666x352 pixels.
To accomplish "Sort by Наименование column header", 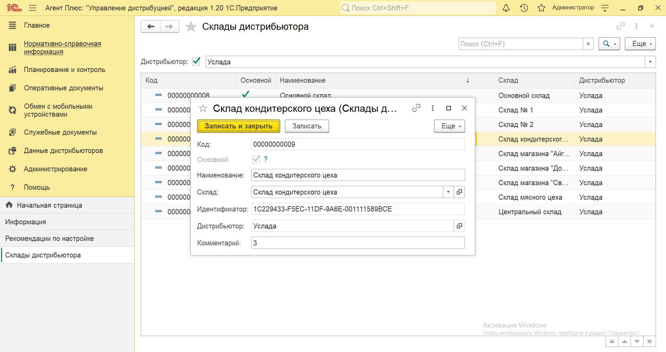I will point(376,80).
